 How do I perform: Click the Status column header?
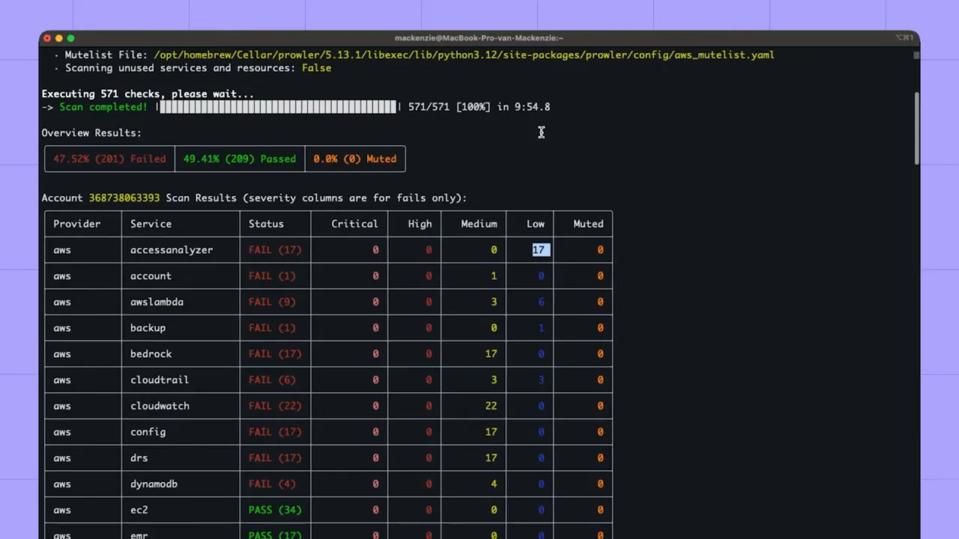(266, 224)
